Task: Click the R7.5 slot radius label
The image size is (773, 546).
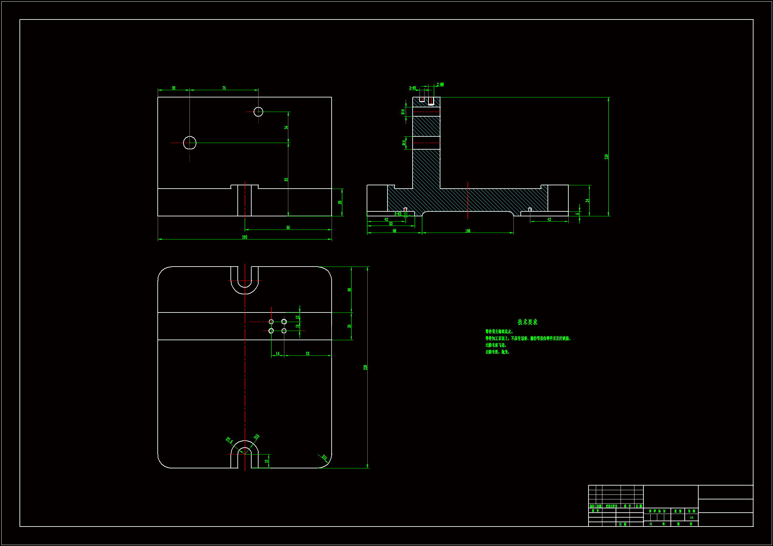Action: point(229,441)
